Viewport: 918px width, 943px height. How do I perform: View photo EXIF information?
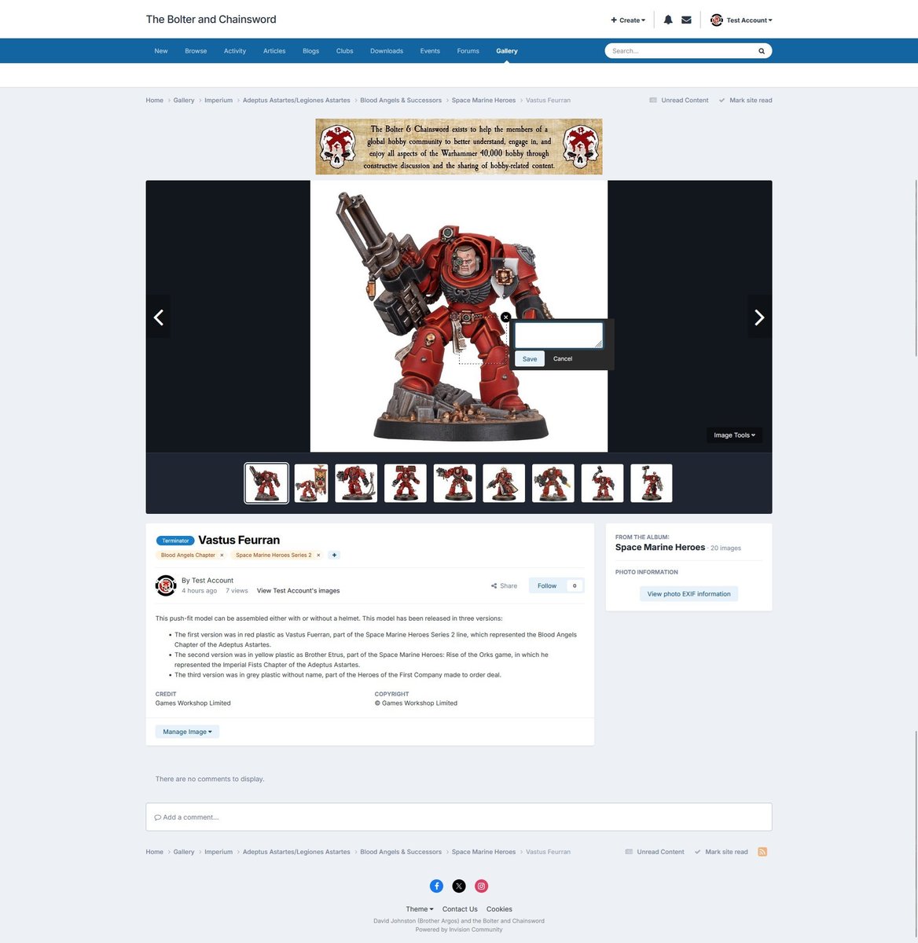click(689, 594)
